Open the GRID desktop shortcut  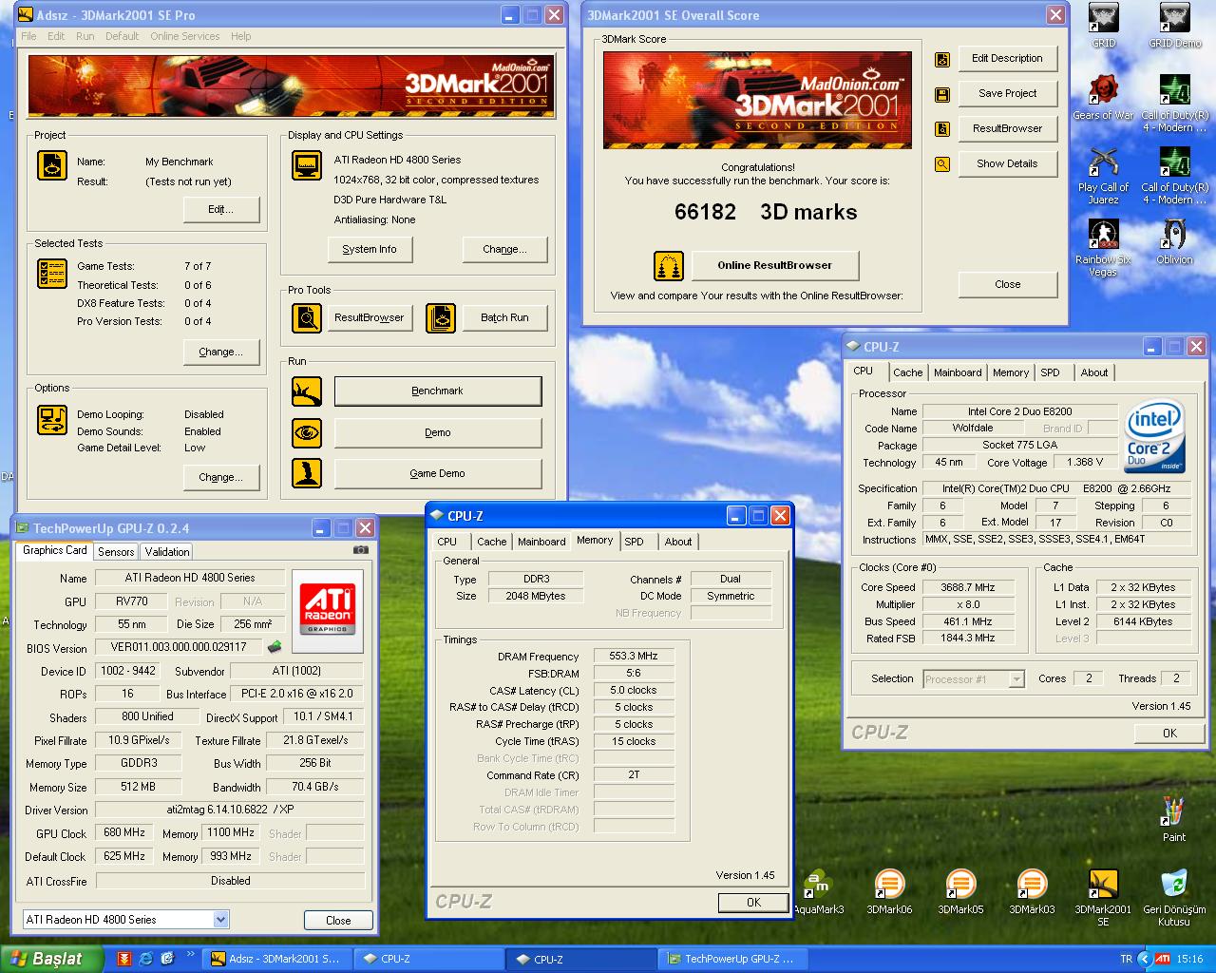click(1103, 26)
